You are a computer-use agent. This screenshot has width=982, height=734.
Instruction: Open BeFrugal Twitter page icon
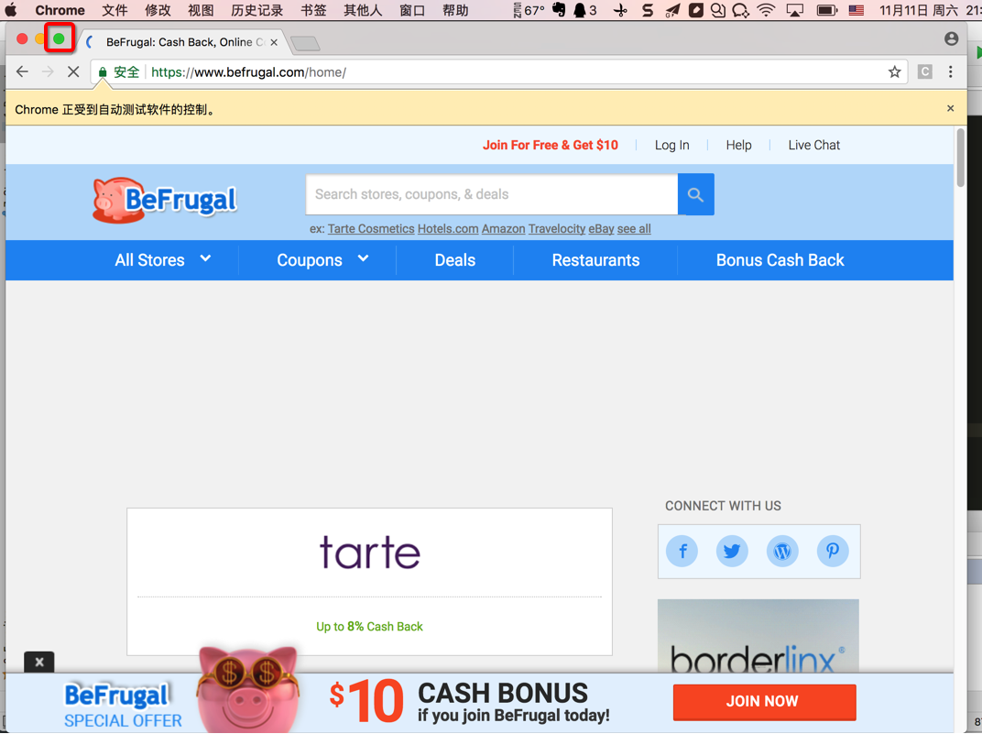click(732, 551)
